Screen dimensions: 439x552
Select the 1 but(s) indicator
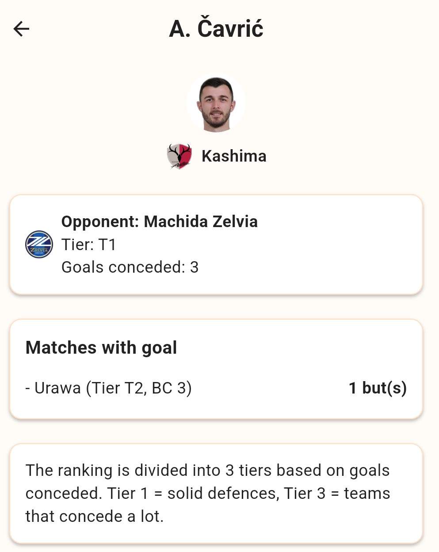[x=378, y=388]
